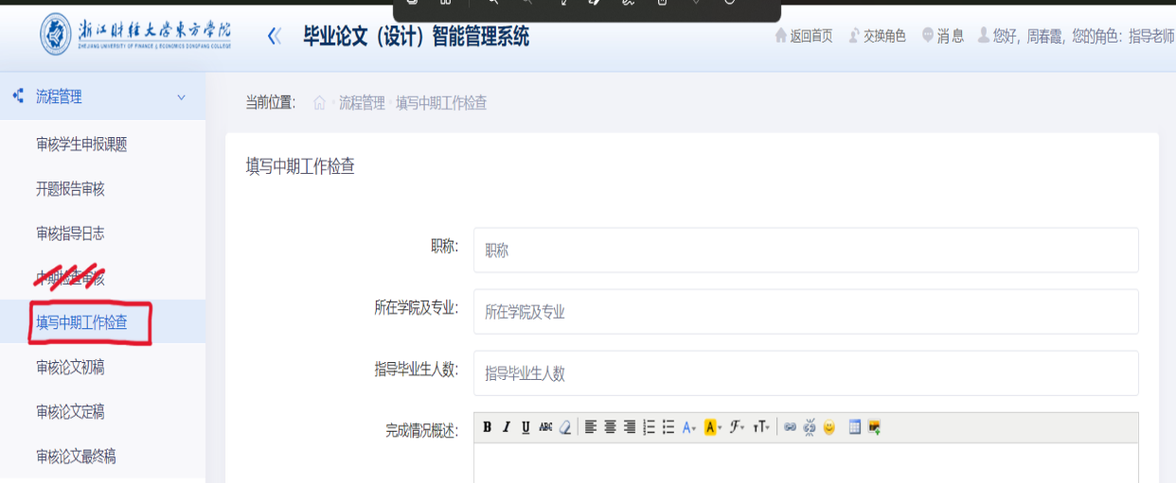Open the font color dropdown
This screenshot has width=1176, height=483.
(689, 427)
